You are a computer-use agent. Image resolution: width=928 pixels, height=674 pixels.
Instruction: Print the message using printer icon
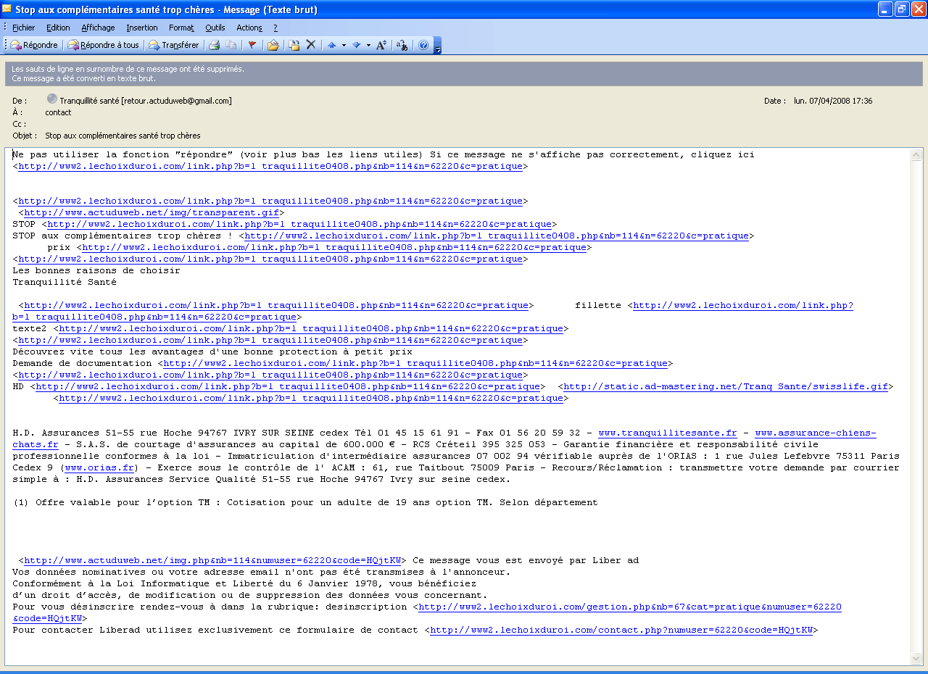(215, 45)
